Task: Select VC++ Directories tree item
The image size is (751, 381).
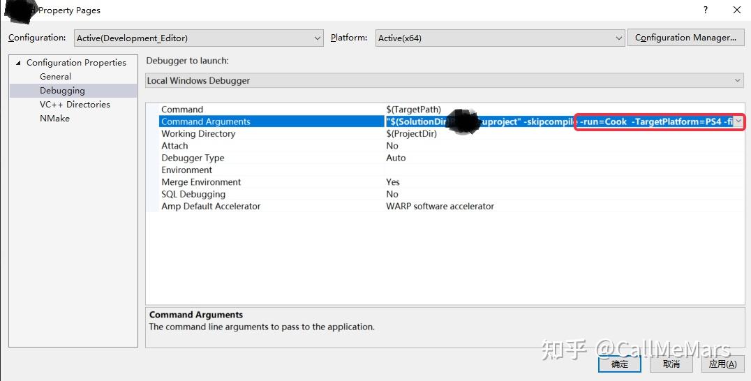Action: (x=75, y=105)
